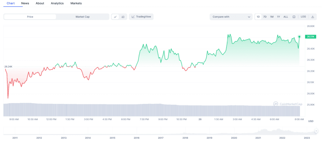Click the range slider pause handle
322x146 pixels.
[316, 131]
